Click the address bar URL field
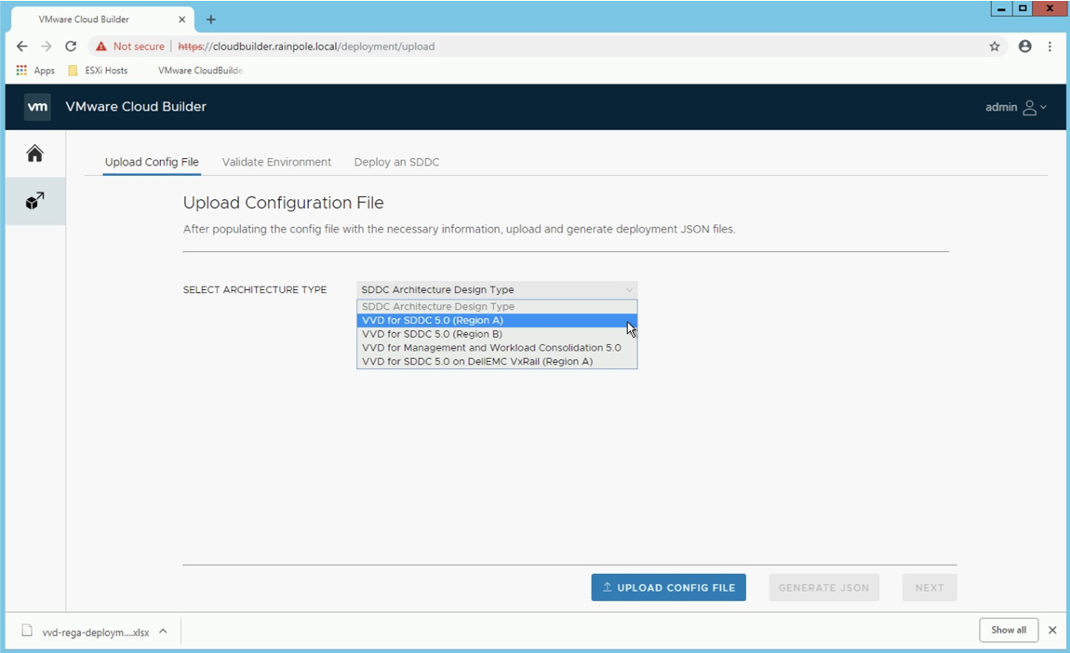Image resolution: width=1070 pixels, height=653 pixels. click(558, 47)
